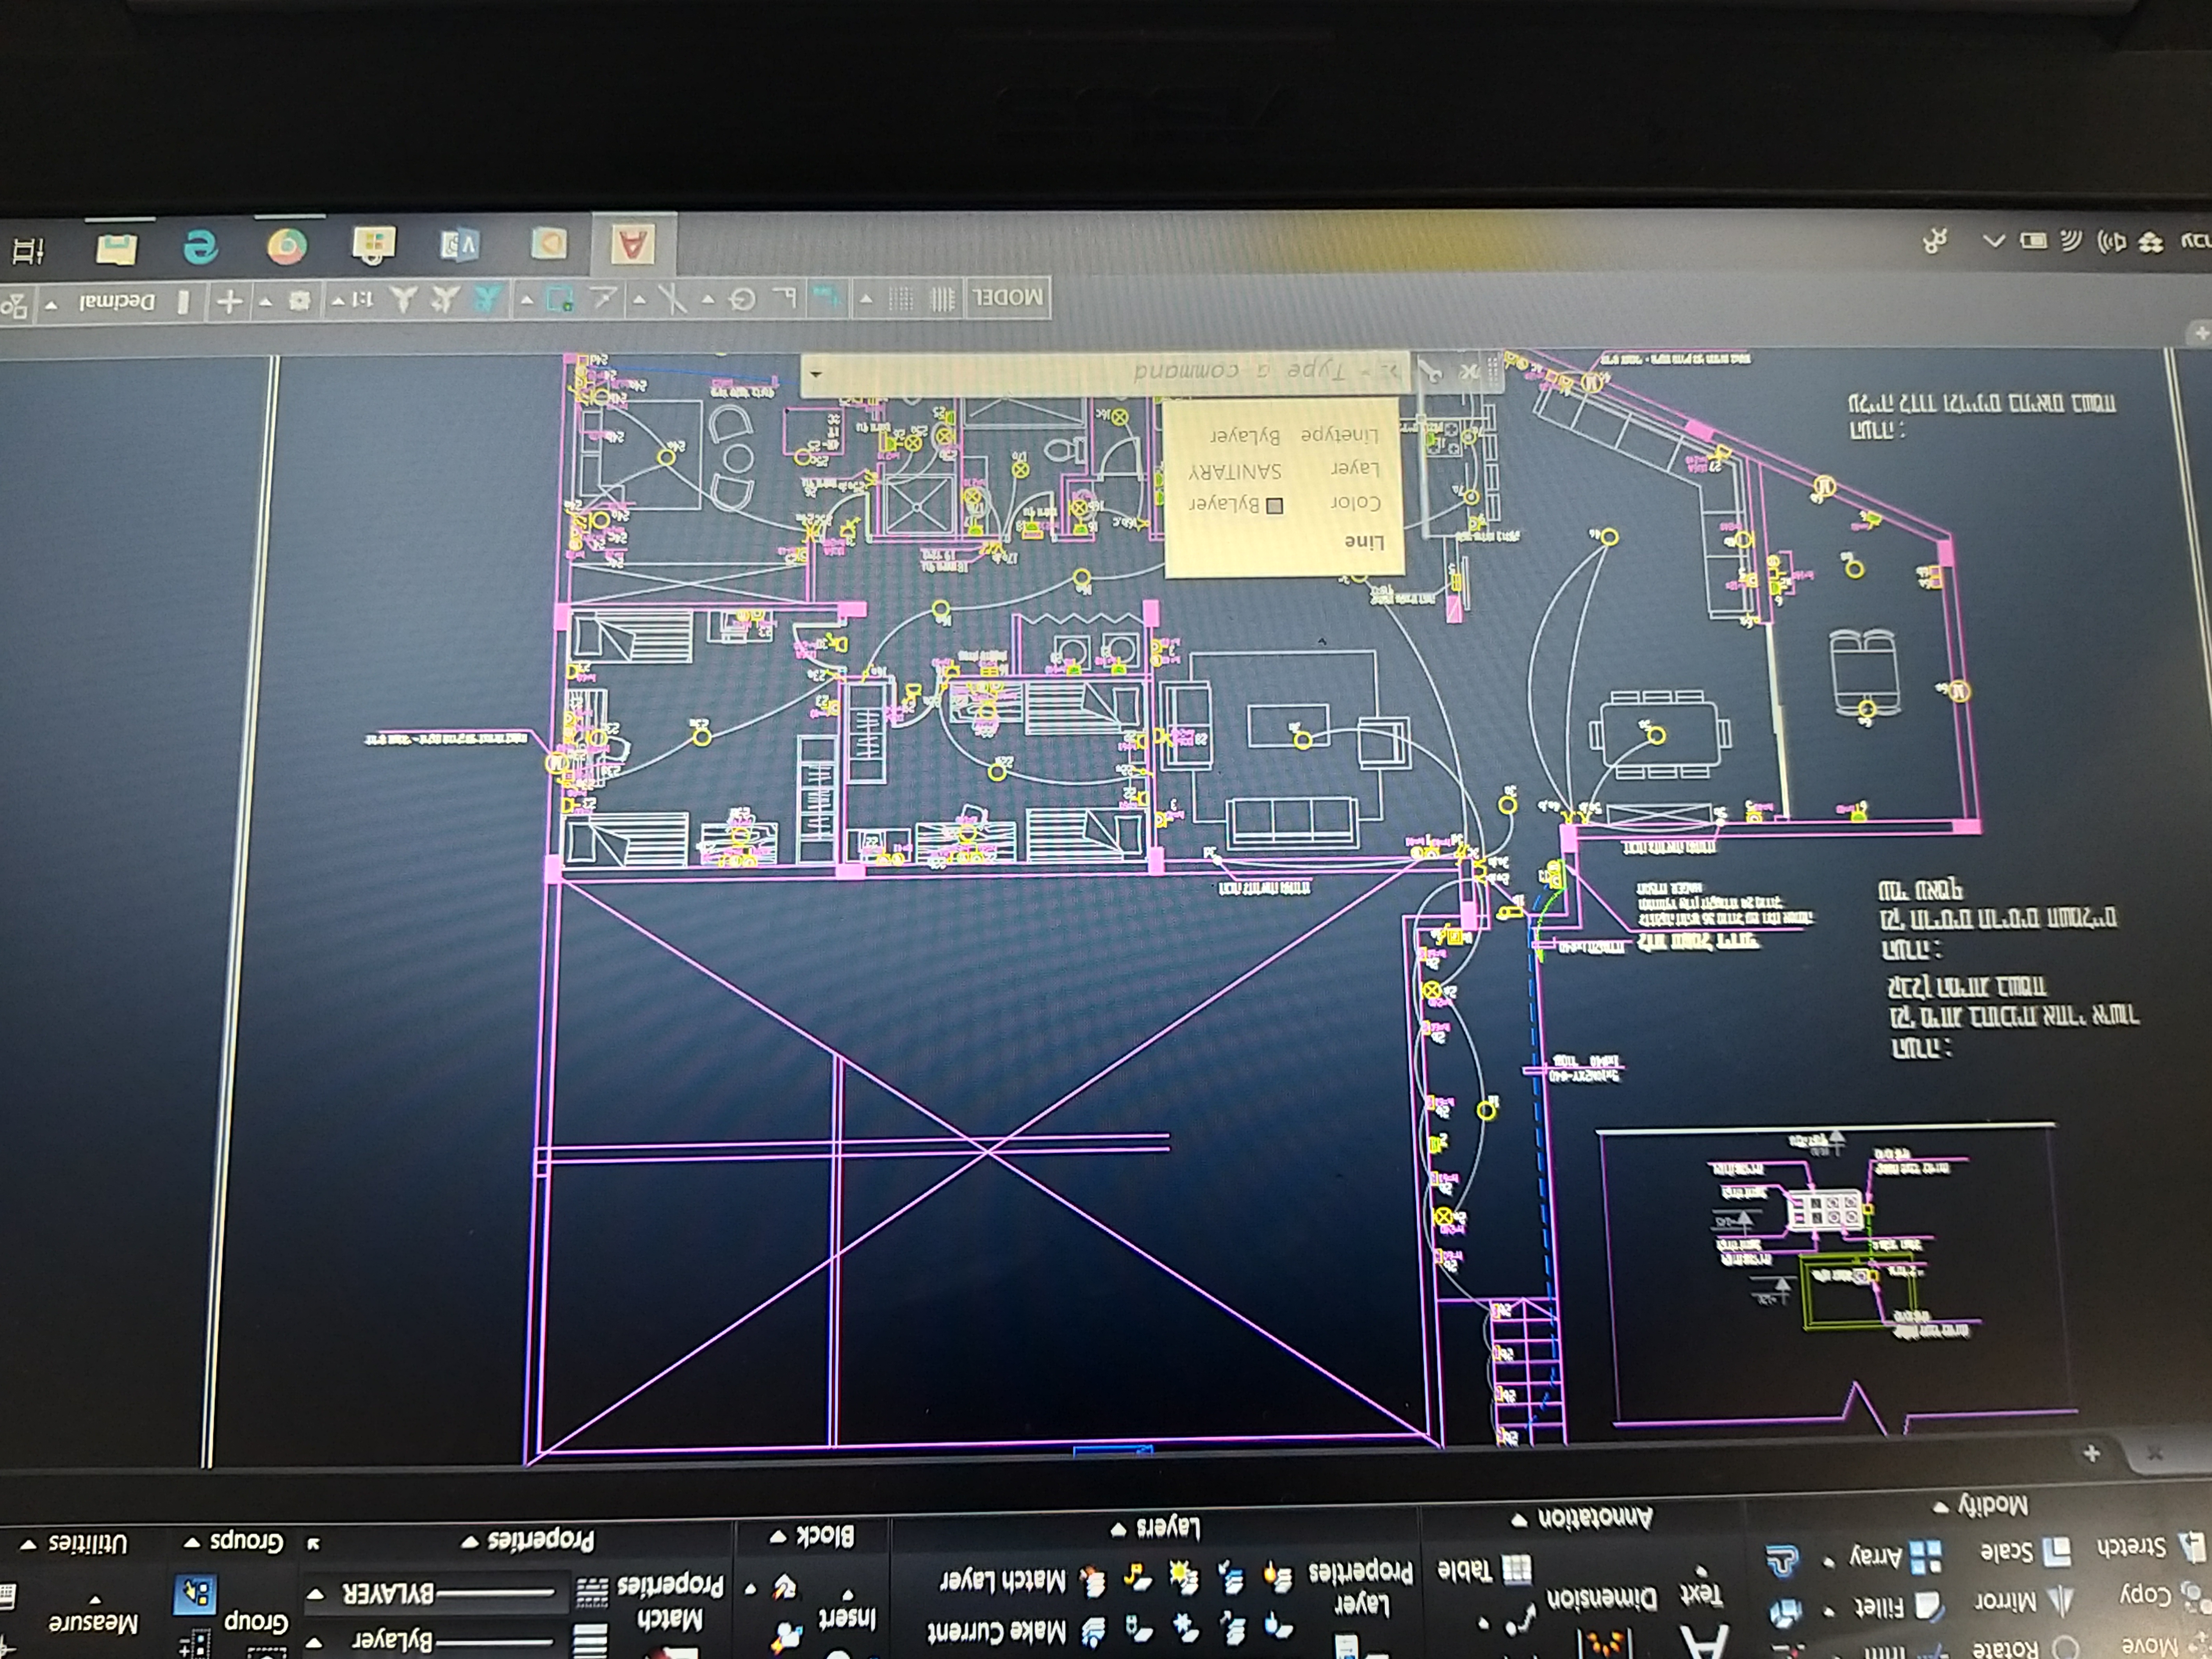Click Make Current layer button
This screenshot has height=1659, width=2212.
1017,1632
